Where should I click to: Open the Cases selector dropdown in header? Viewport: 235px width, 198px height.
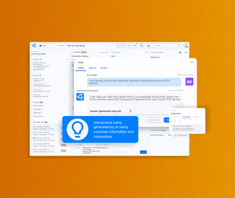(x=47, y=45)
